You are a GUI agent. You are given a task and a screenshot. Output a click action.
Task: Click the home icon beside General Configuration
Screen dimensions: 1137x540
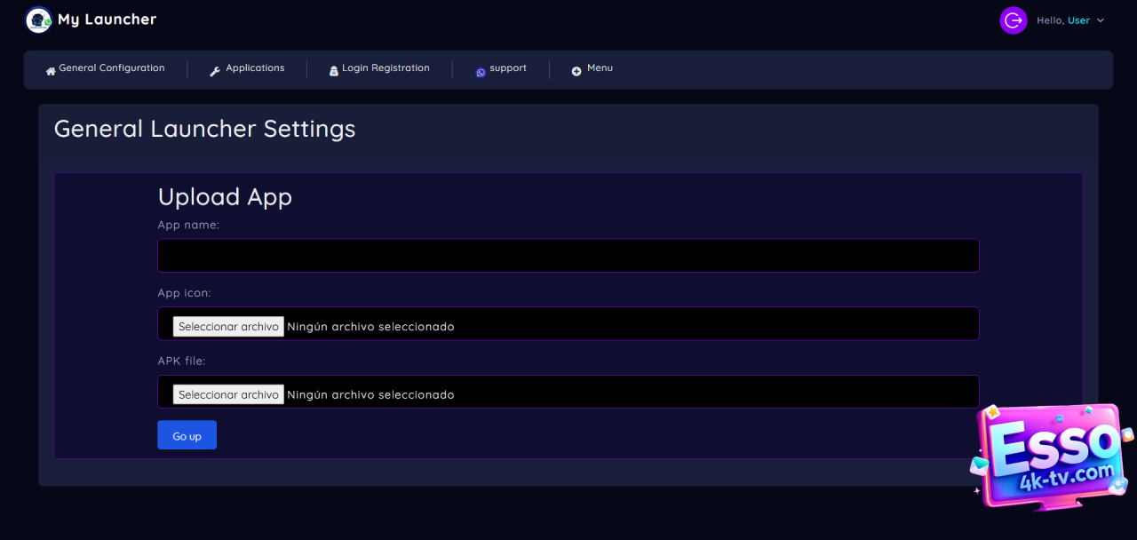pos(51,71)
